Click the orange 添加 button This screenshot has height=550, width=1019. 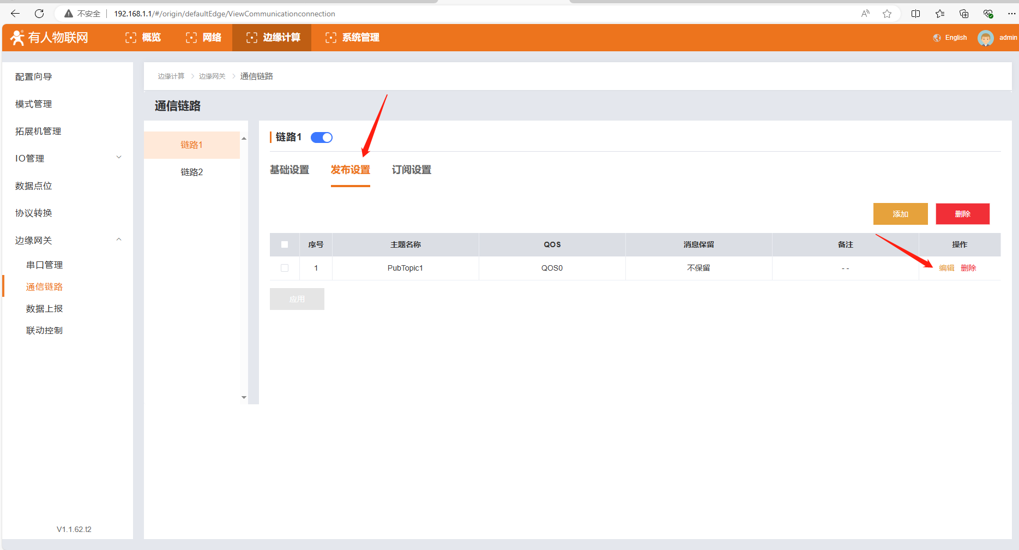point(900,214)
